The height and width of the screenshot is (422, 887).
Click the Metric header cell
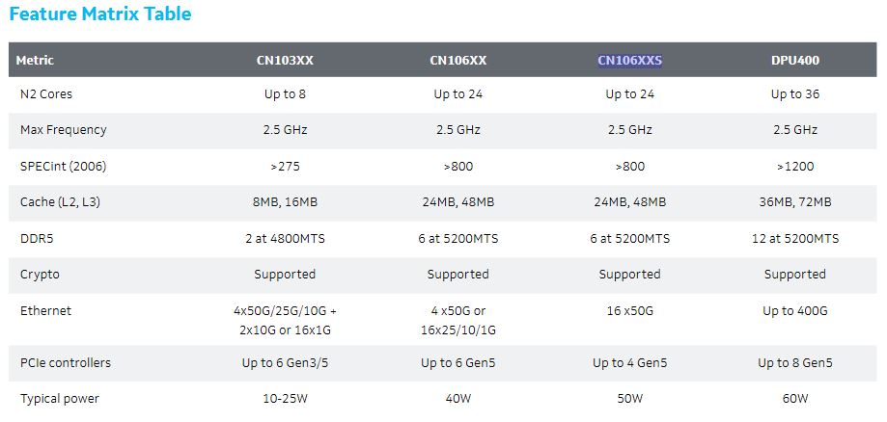35,60
